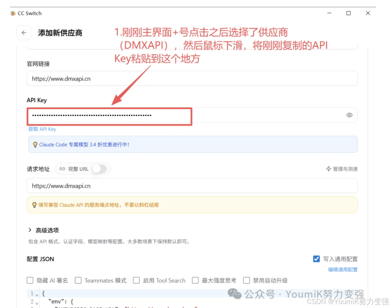390x308 pixels.
Task: Click the lightning icon beside 管理与测速
Action: (328, 169)
